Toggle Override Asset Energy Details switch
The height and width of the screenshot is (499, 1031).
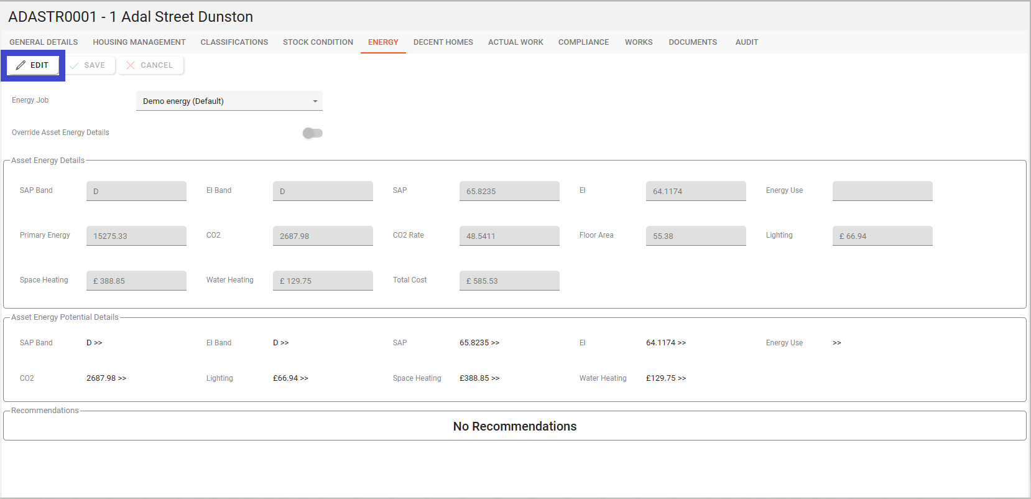tap(312, 133)
